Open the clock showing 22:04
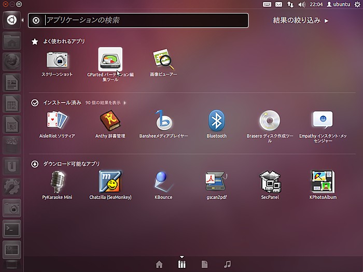The image size is (363, 272). pyautogui.click(x=316, y=4)
